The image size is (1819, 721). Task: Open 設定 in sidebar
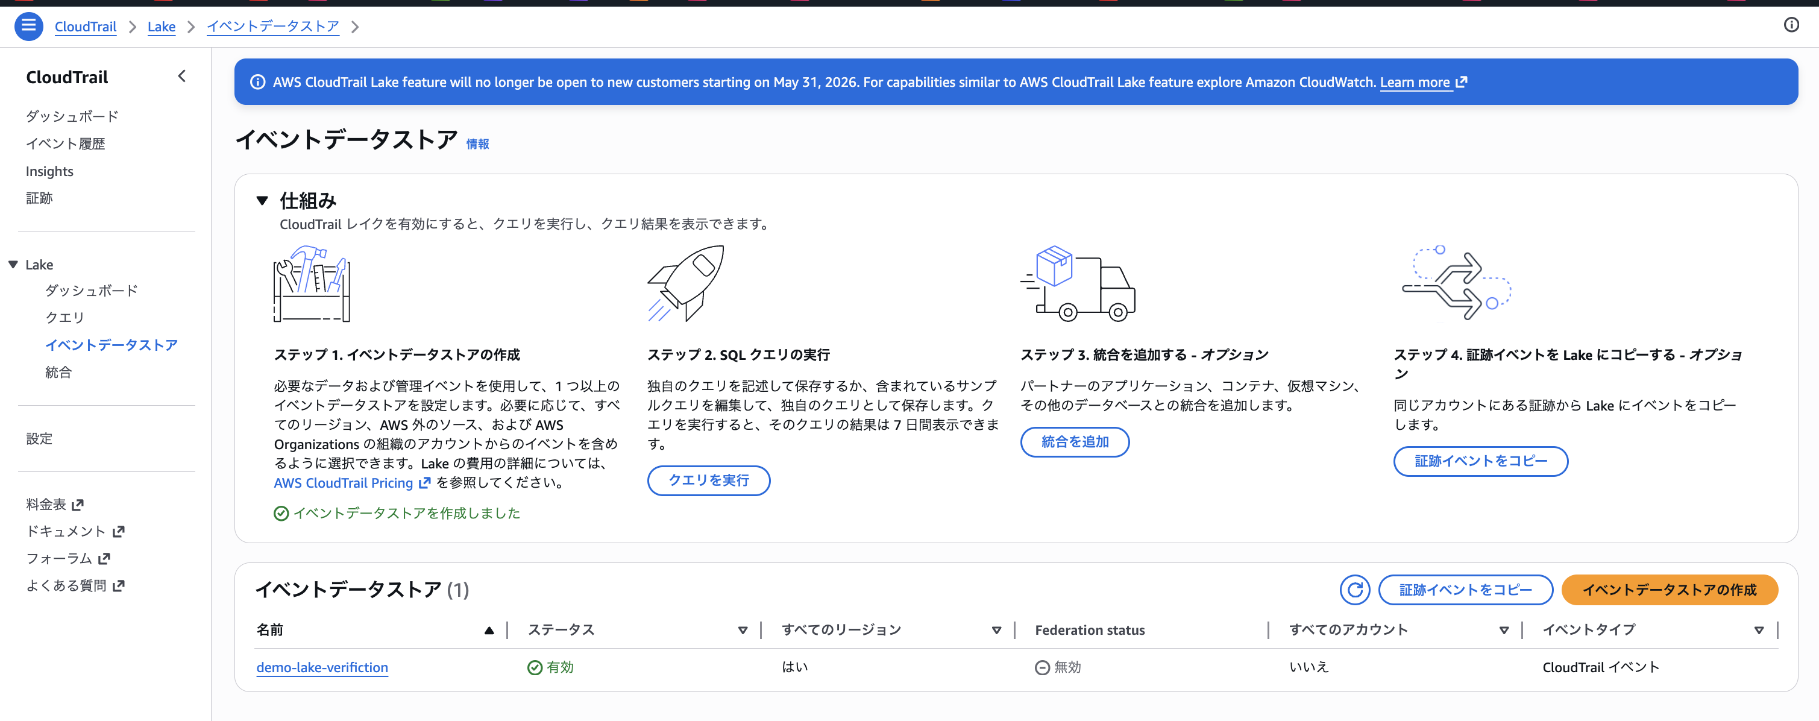click(x=39, y=438)
